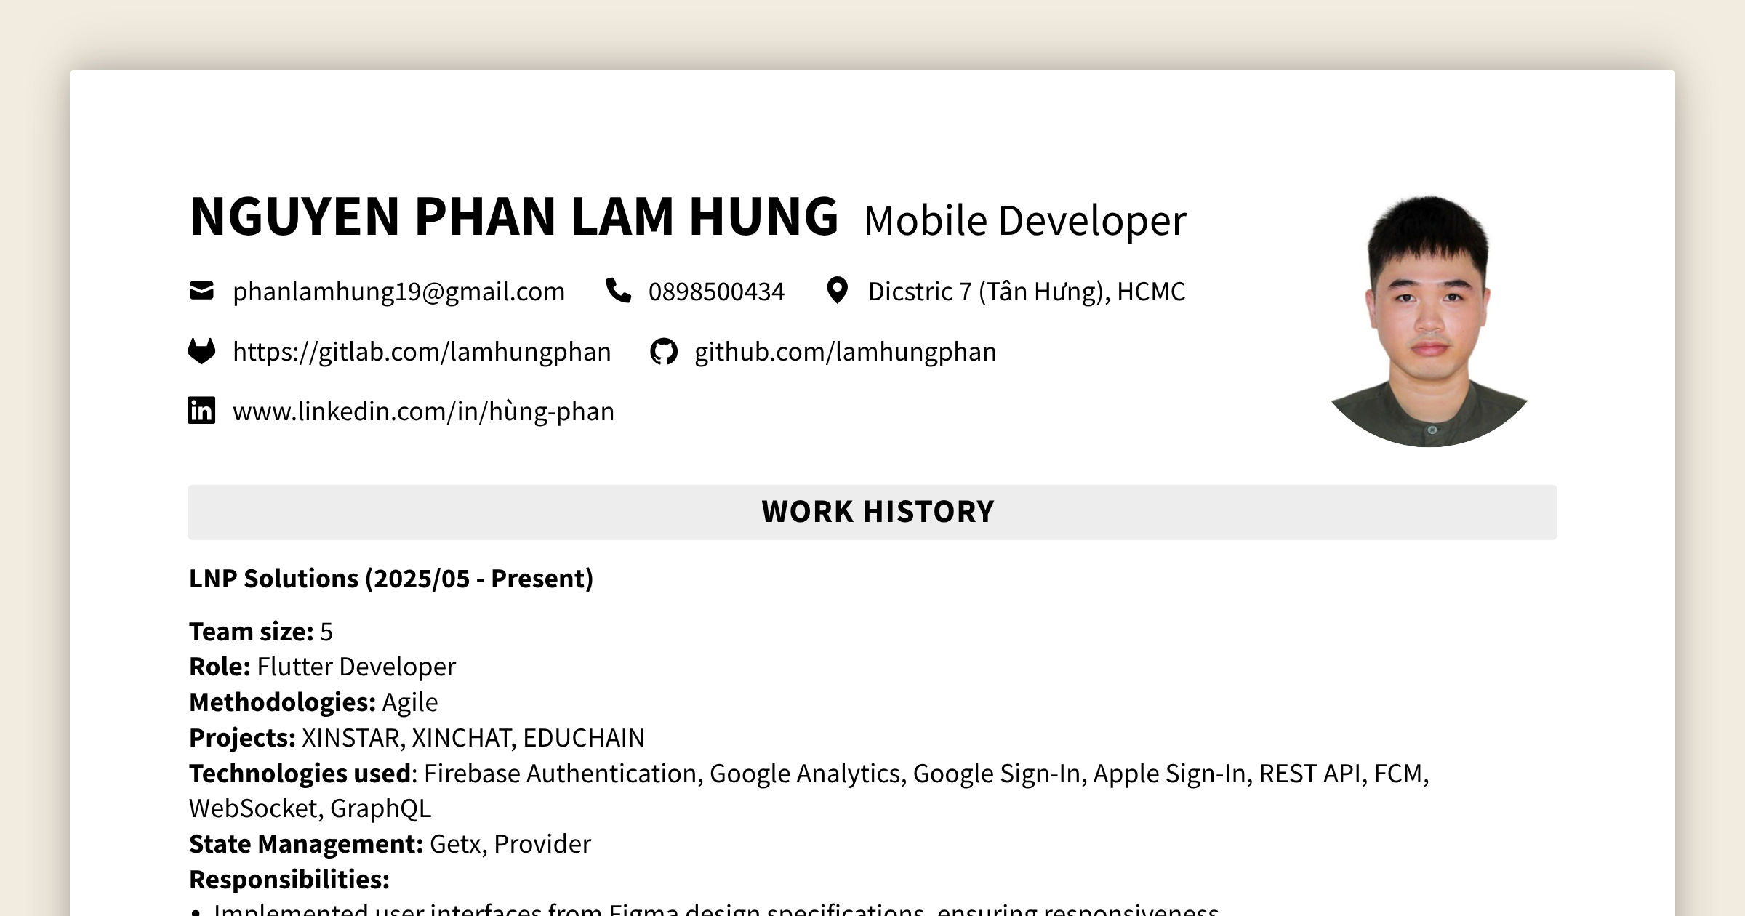Click the envelope icon beside phanlamhung19@gmail.com
Viewport: 1745px width, 916px height.
(x=201, y=291)
